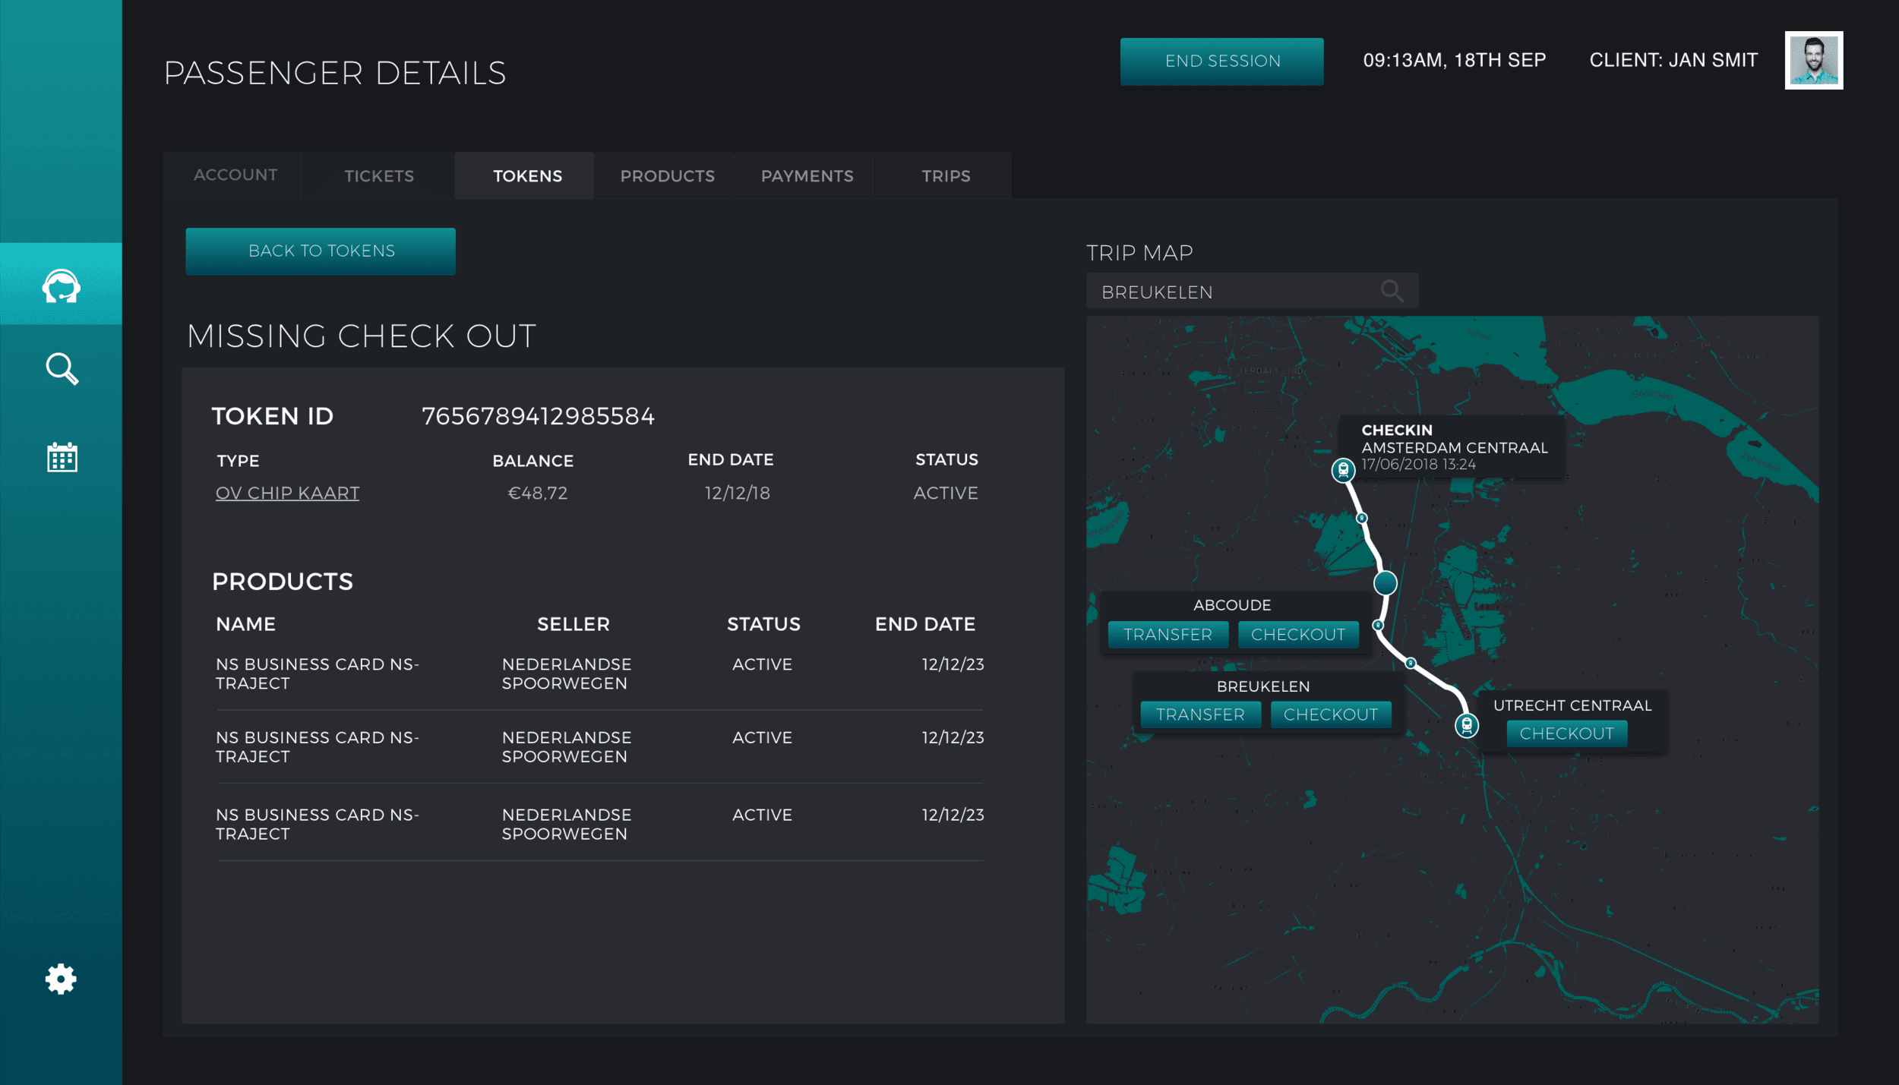The height and width of the screenshot is (1085, 1899).
Task: Click Back to Tokens button
Action: click(x=321, y=251)
